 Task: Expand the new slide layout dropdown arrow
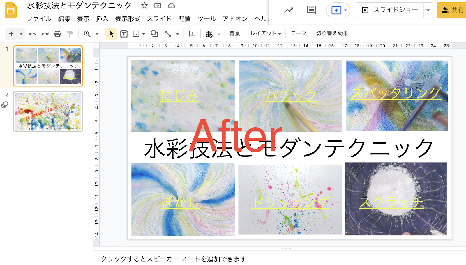click(21, 34)
